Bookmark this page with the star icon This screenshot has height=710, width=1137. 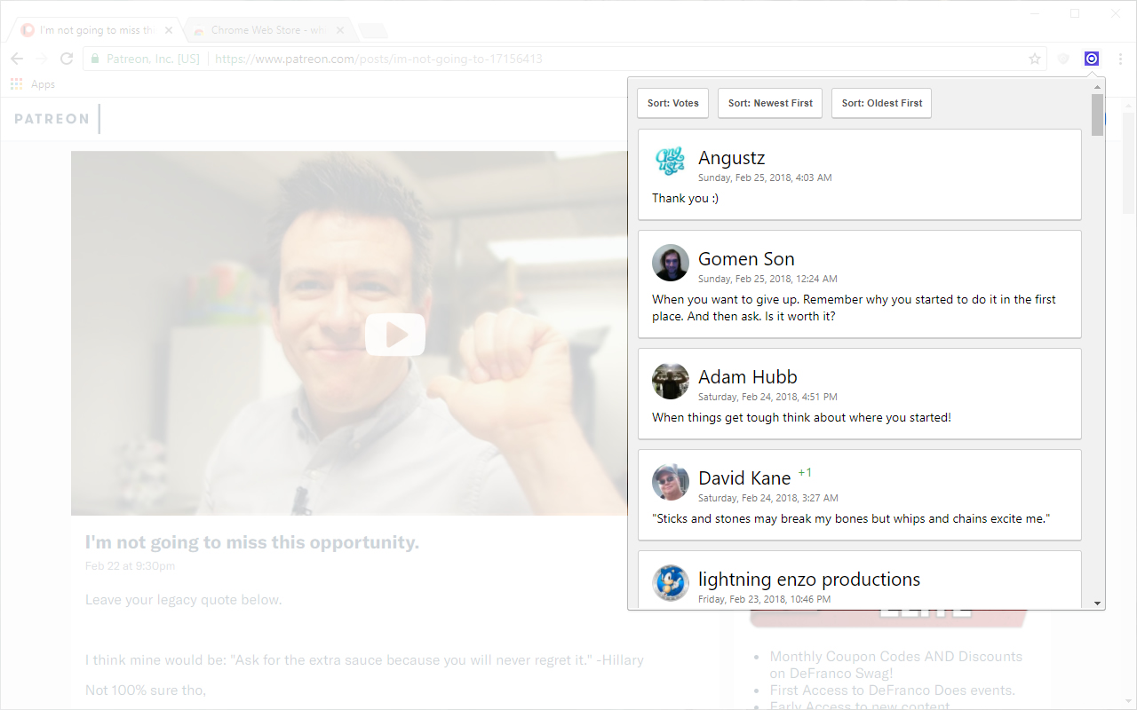pos(1035,59)
